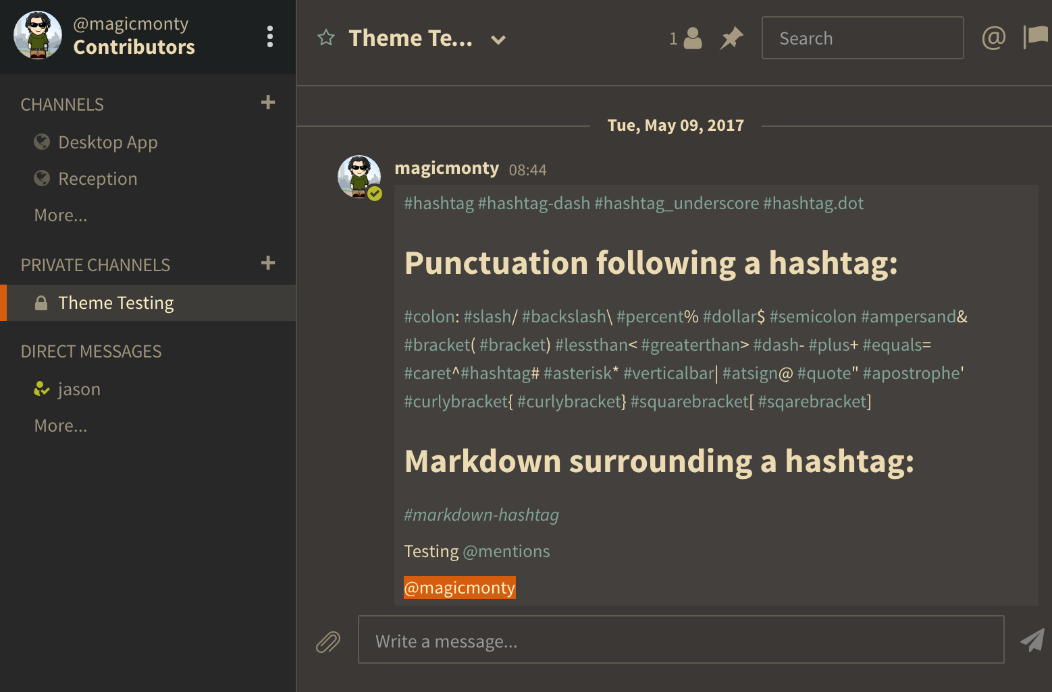Open magicmonty's profile picture in the post
The image size is (1052, 692).
coord(359,177)
